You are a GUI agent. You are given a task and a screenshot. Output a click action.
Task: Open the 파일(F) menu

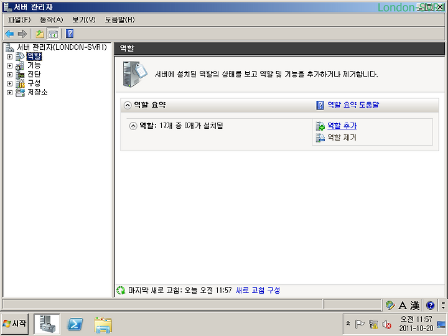point(19,20)
